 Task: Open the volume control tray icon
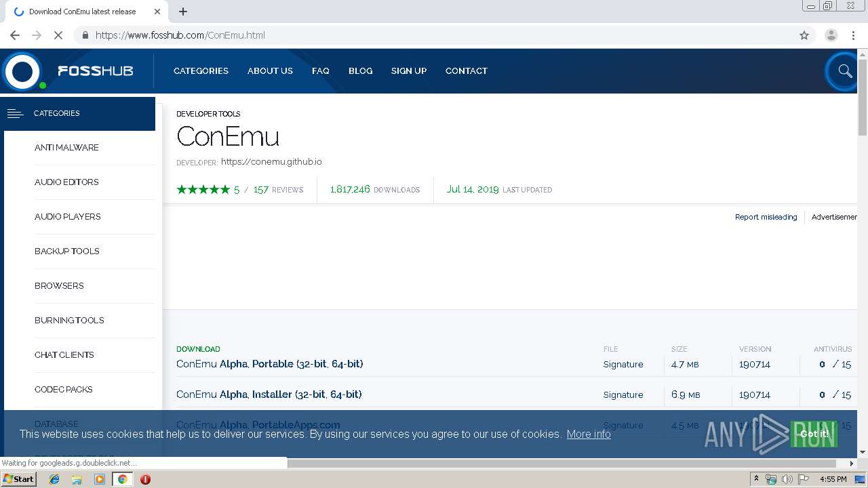tap(787, 479)
